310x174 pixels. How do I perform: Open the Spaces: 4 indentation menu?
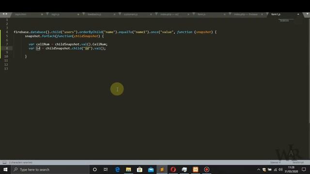[x=275, y=162]
